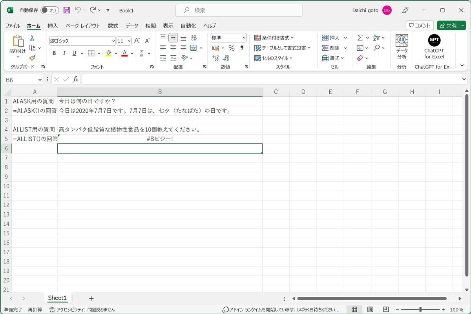Click the Wrap Text icon

click(x=194, y=38)
